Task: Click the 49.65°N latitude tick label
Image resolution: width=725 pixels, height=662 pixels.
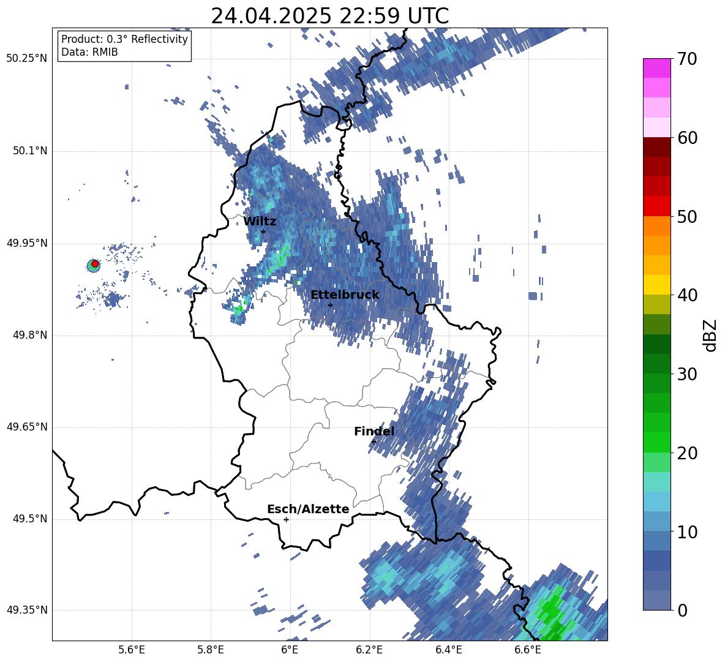Action: pos(27,427)
